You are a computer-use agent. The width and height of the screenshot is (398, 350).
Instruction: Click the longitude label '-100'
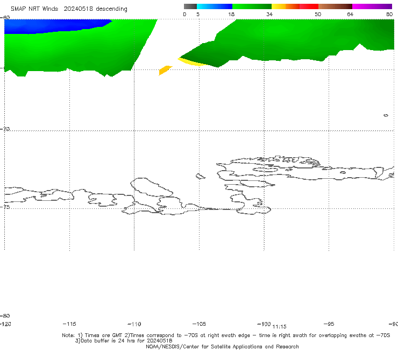pyautogui.click(x=264, y=324)
